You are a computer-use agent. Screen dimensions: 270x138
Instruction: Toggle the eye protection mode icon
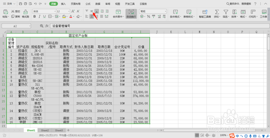pyautogui.click(x=214, y=135)
